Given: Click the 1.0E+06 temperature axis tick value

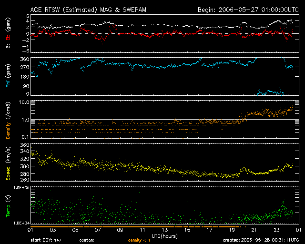Looking at the screenshot, I should 21,188.
